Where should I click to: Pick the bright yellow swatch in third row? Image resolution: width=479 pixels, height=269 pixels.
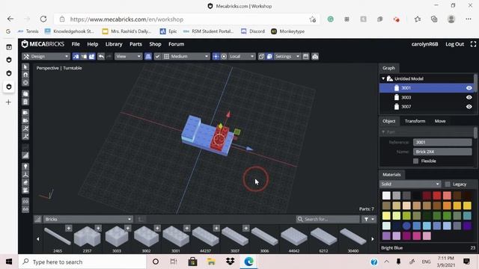[386, 216]
